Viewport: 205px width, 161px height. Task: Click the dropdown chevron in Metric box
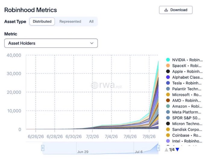(92, 43)
